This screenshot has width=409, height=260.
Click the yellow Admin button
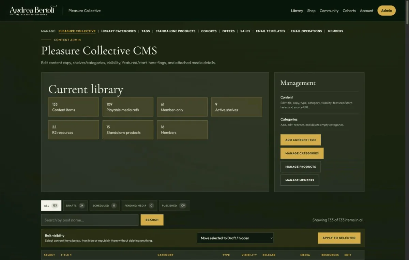pos(387,11)
